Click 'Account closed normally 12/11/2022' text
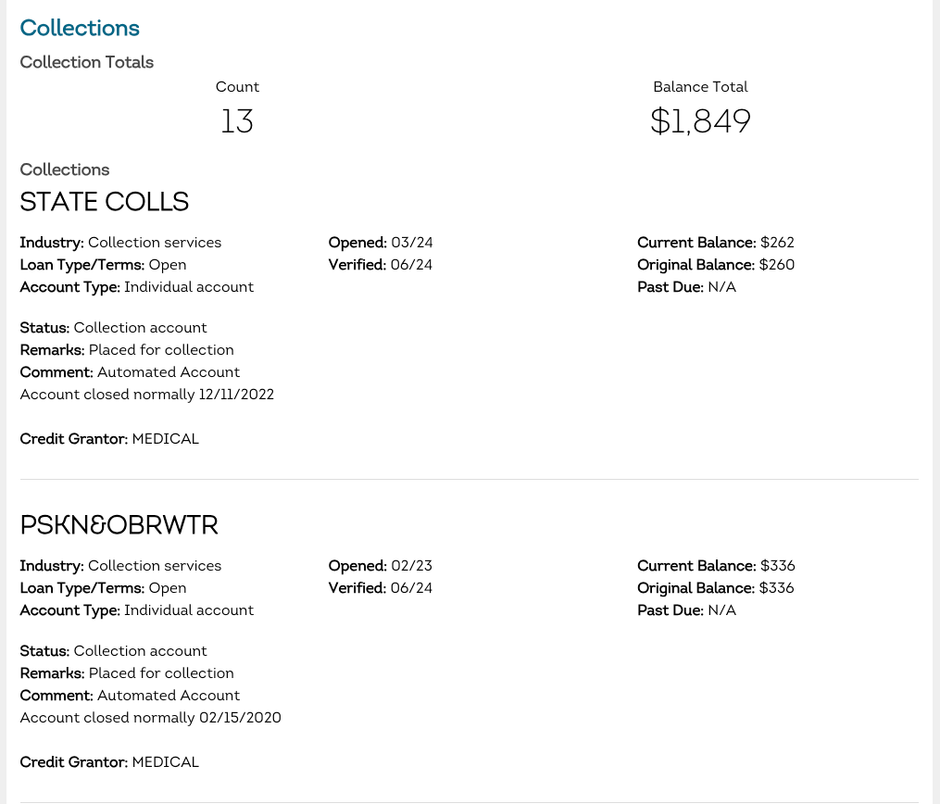Viewport: 940px width, 804px height. 147,395
